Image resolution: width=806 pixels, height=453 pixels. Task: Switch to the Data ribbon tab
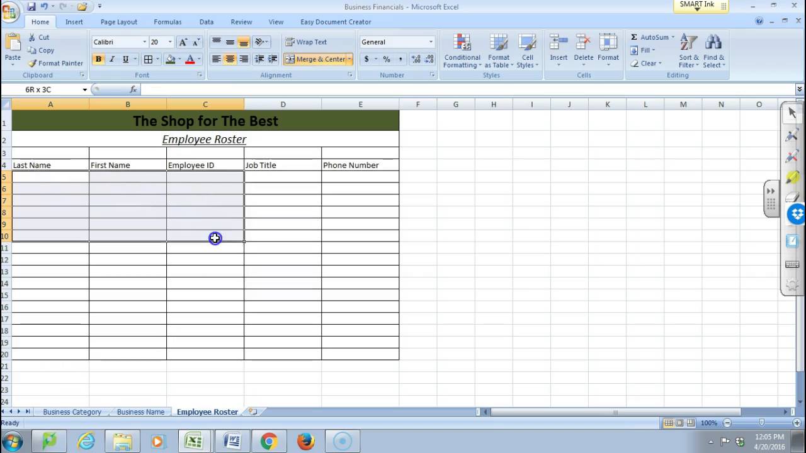pyautogui.click(x=207, y=22)
